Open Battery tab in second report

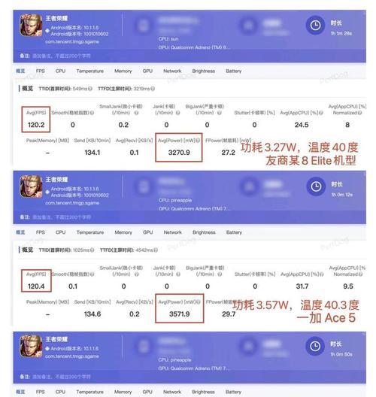coord(234,232)
